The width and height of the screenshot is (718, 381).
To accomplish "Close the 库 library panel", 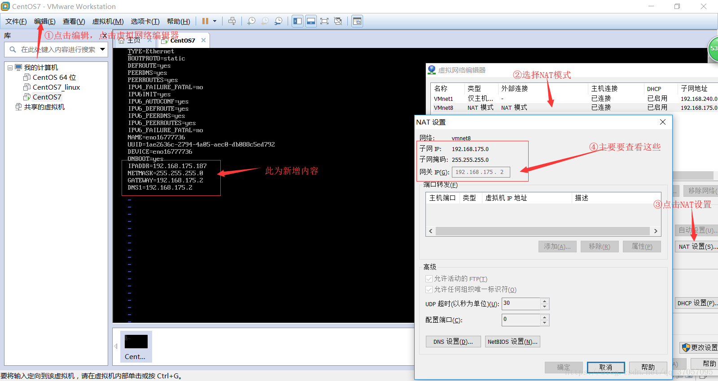I will pos(104,36).
